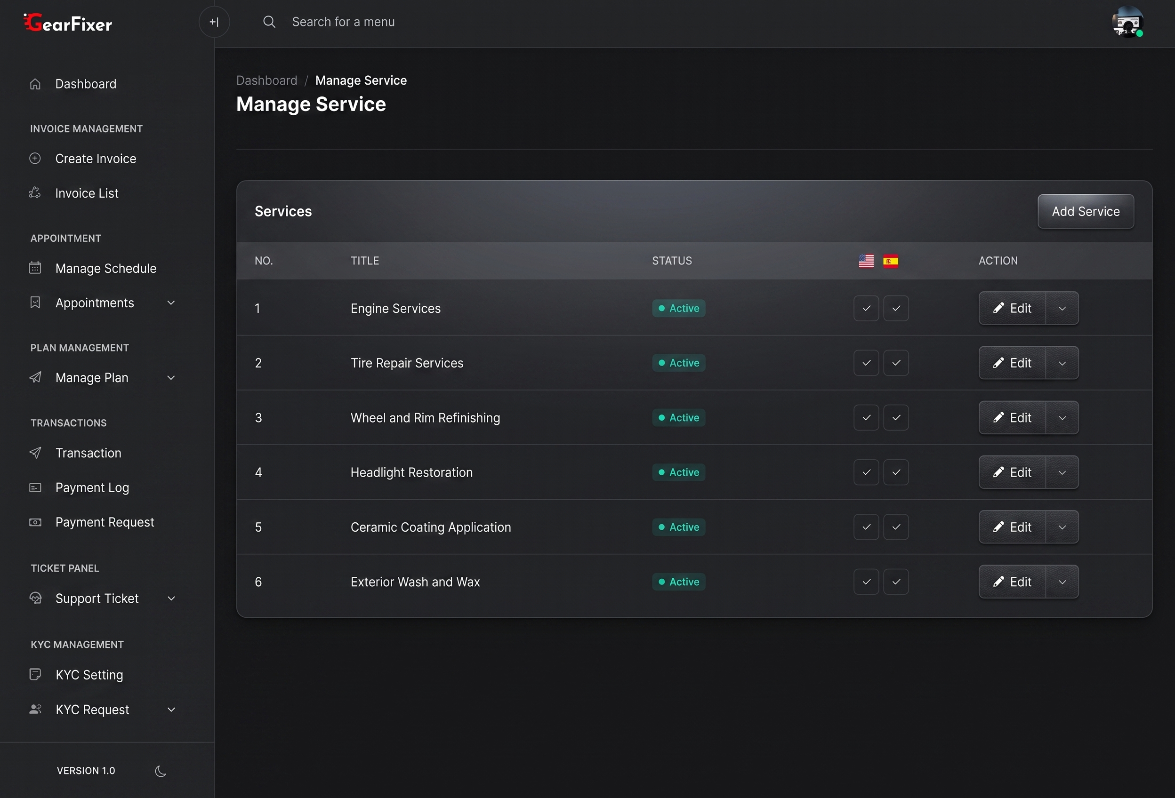The height and width of the screenshot is (798, 1175).
Task: Click the Spain flag column header
Action: [x=891, y=261]
